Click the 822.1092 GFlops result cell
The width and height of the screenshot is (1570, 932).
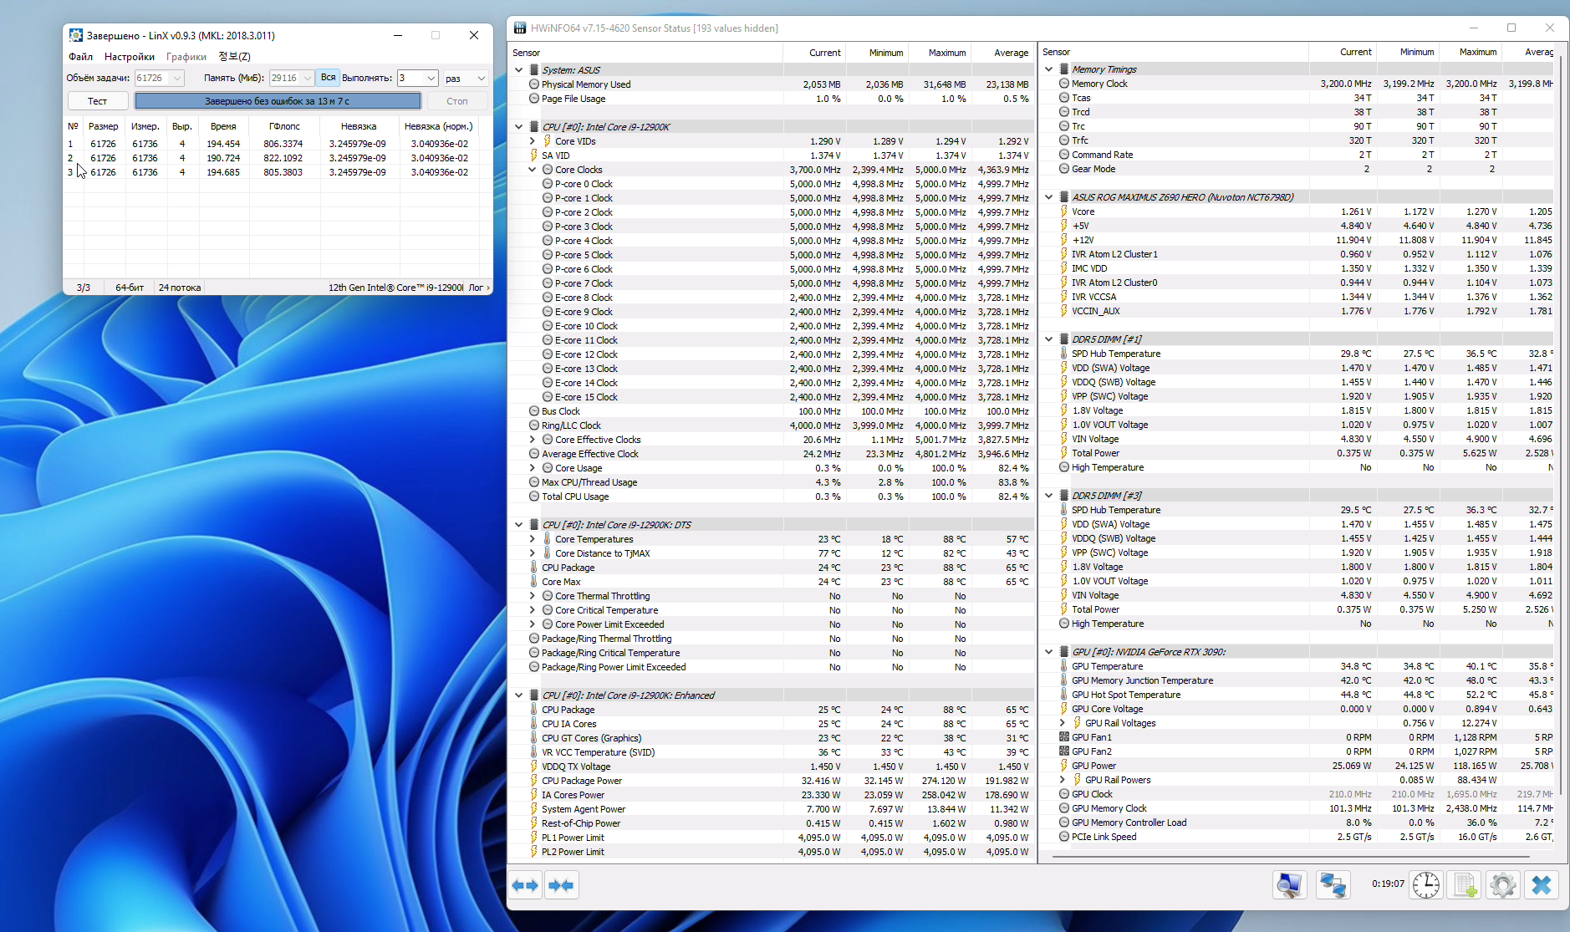(283, 158)
